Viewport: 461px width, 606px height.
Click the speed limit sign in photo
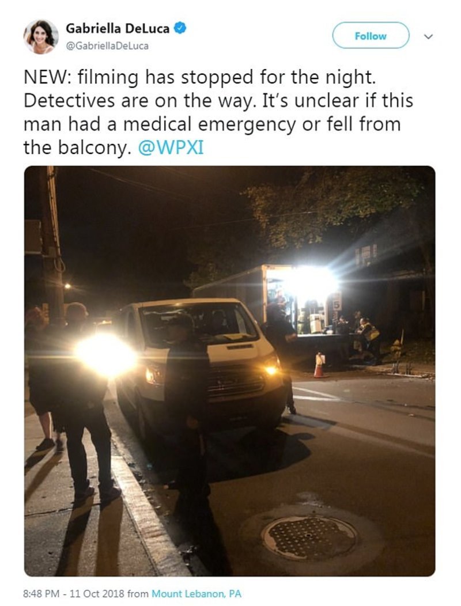click(337, 301)
